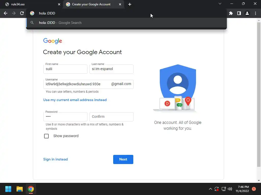Close the Create your Google Account tab
This screenshot has width=261, height=195.
coord(120,5)
